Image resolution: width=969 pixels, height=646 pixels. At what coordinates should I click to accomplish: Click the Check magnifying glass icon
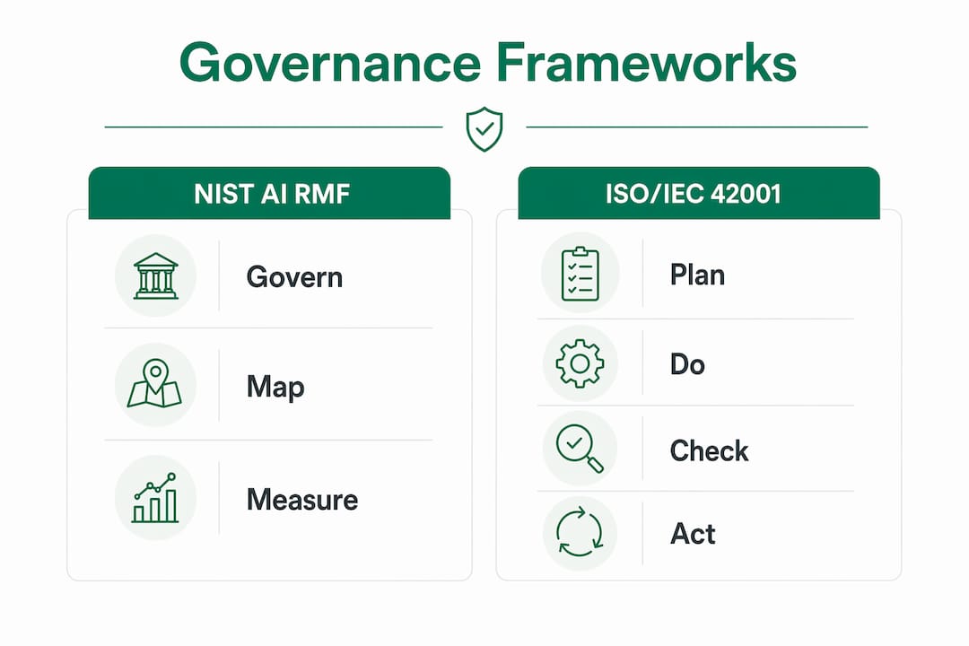pyautogui.click(x=579, y=449)
